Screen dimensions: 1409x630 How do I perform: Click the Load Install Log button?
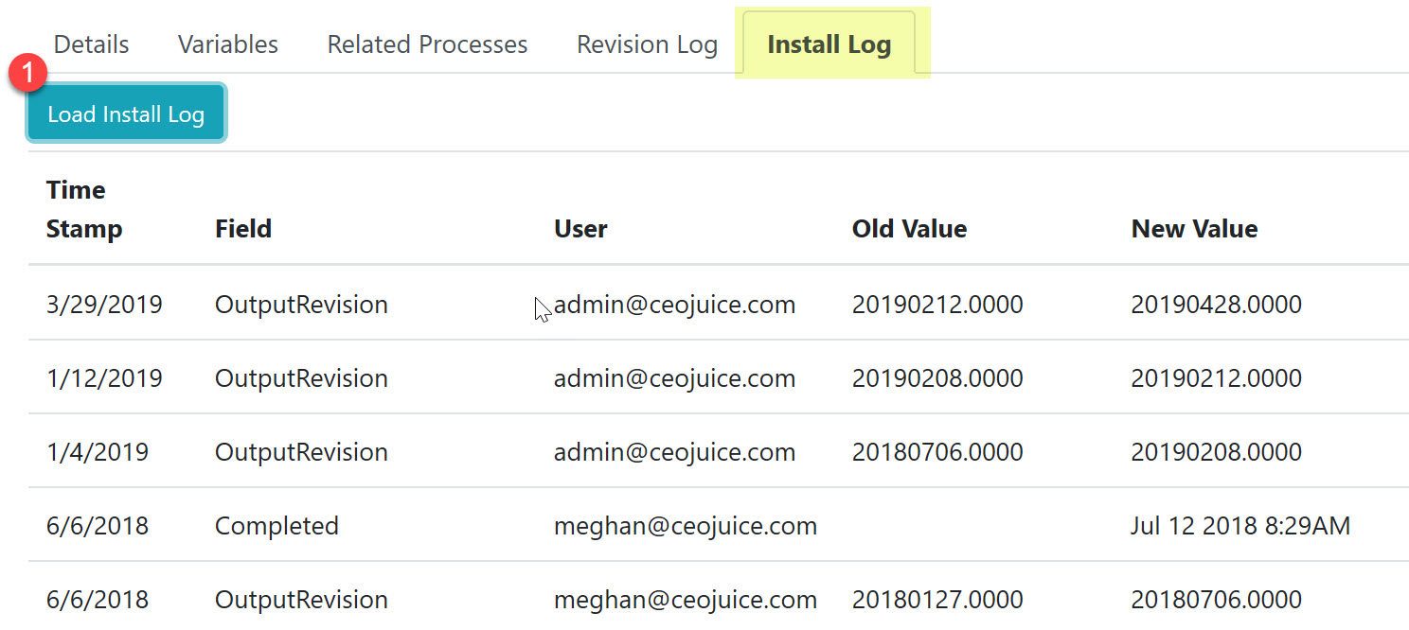[126, 114]
